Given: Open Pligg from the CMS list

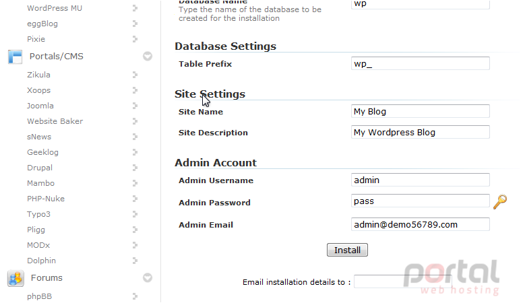Looking at the screenshot, I should pyautogui.click(x=36, y=230).
